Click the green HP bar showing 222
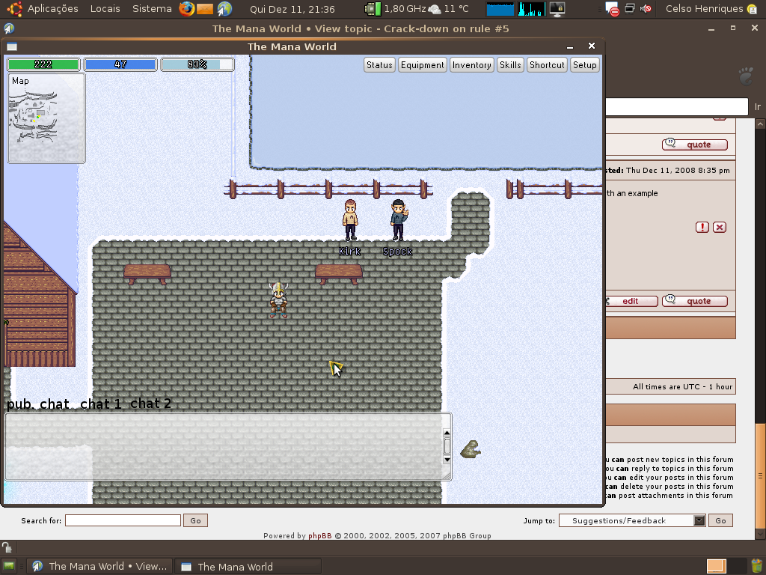Screen dimensions: 766x575 43,64
